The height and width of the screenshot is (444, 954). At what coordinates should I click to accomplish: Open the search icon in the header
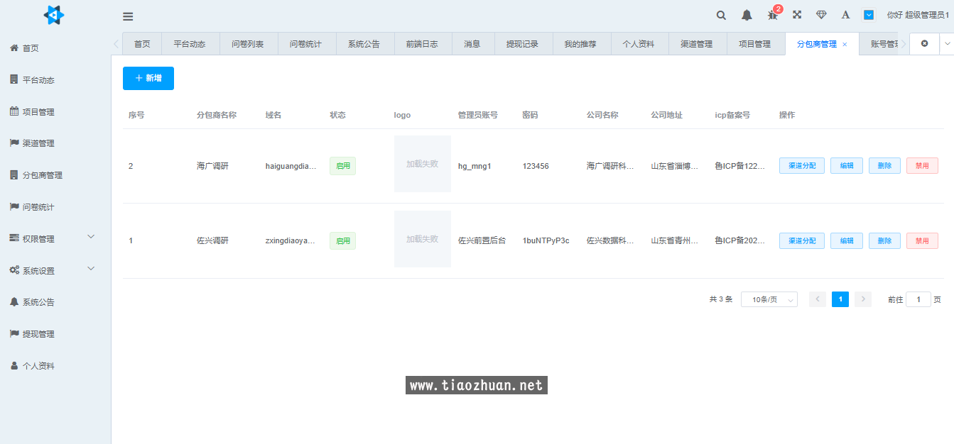tap(721, 15)
